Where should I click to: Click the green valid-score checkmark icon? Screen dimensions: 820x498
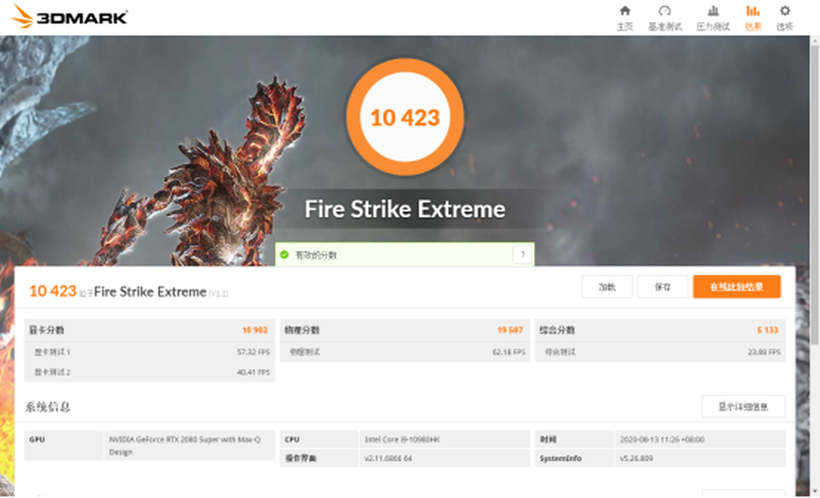point(284,255)
